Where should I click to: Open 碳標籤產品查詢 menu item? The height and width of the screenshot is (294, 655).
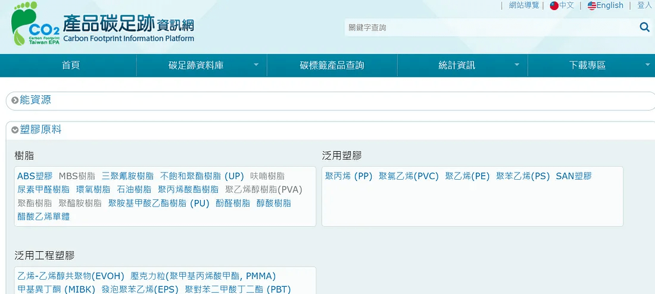(x=332, y=65)
